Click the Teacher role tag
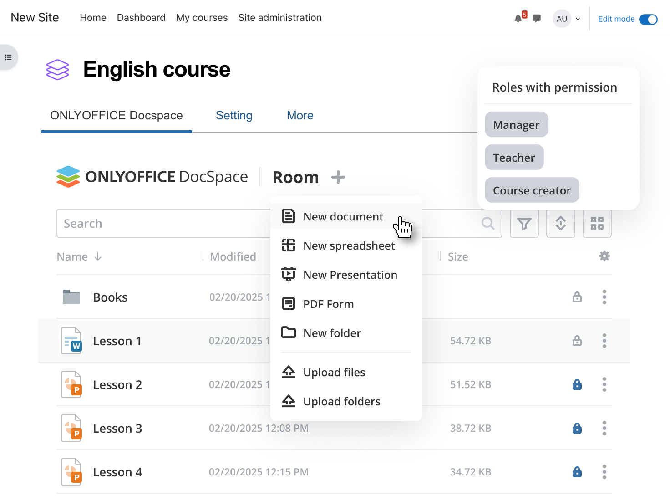This screenshot has width=670, height=501. coord(514,157)
